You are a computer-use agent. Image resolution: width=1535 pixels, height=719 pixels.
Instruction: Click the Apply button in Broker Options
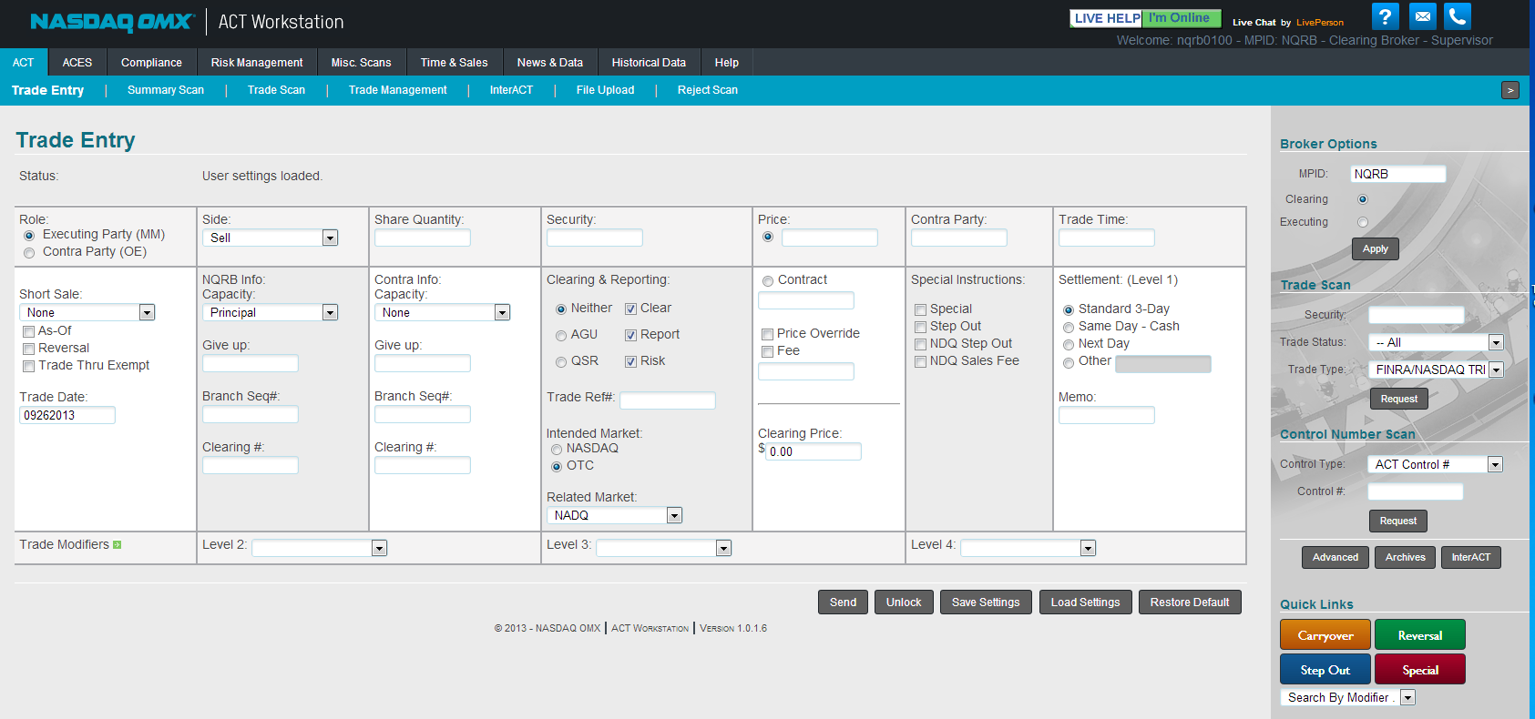point(1376,249)
